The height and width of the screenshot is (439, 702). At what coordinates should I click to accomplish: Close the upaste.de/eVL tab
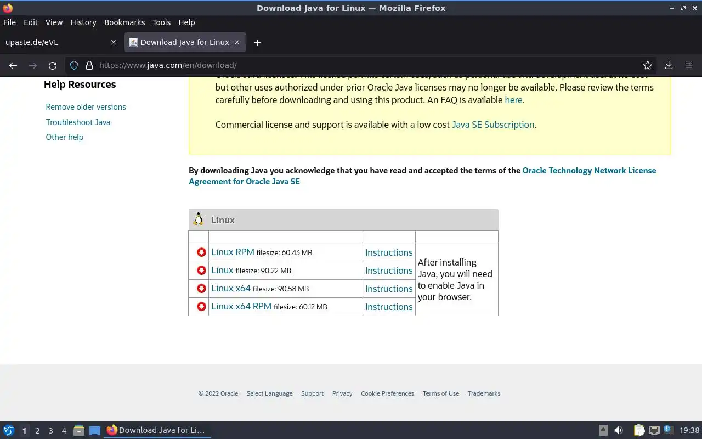click(x=114, y=42)
